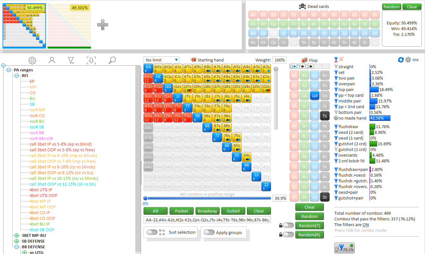
Task: Toggle the gutshot (1 crd) filter funnel
Action: tap(336, 150)
